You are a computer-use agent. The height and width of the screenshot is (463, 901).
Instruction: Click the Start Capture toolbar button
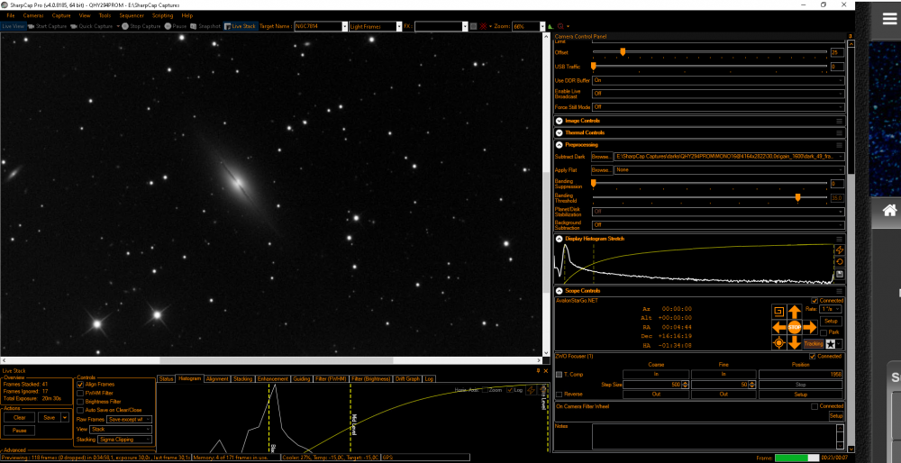(x=47, y=26)
